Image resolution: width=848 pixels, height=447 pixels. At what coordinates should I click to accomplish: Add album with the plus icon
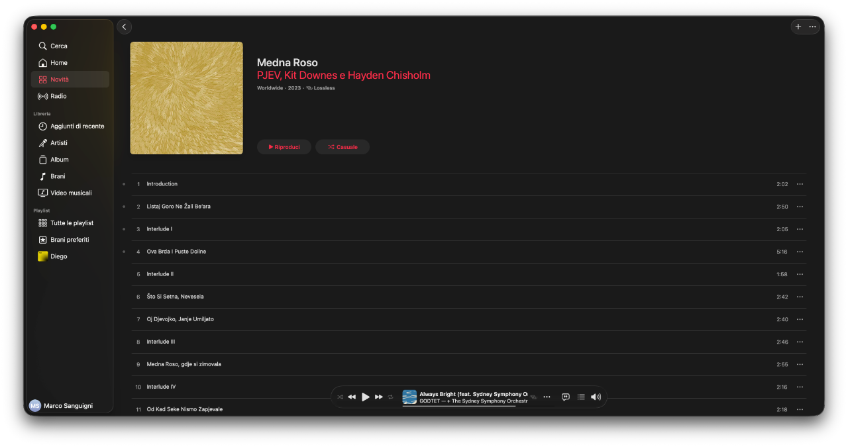(798, 26)
